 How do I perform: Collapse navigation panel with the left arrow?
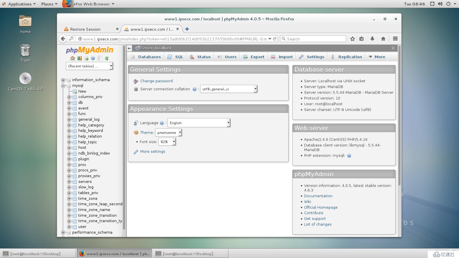(129, 48)
